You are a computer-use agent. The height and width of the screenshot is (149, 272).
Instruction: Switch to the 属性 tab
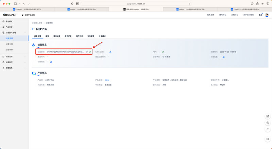[47, 36]
